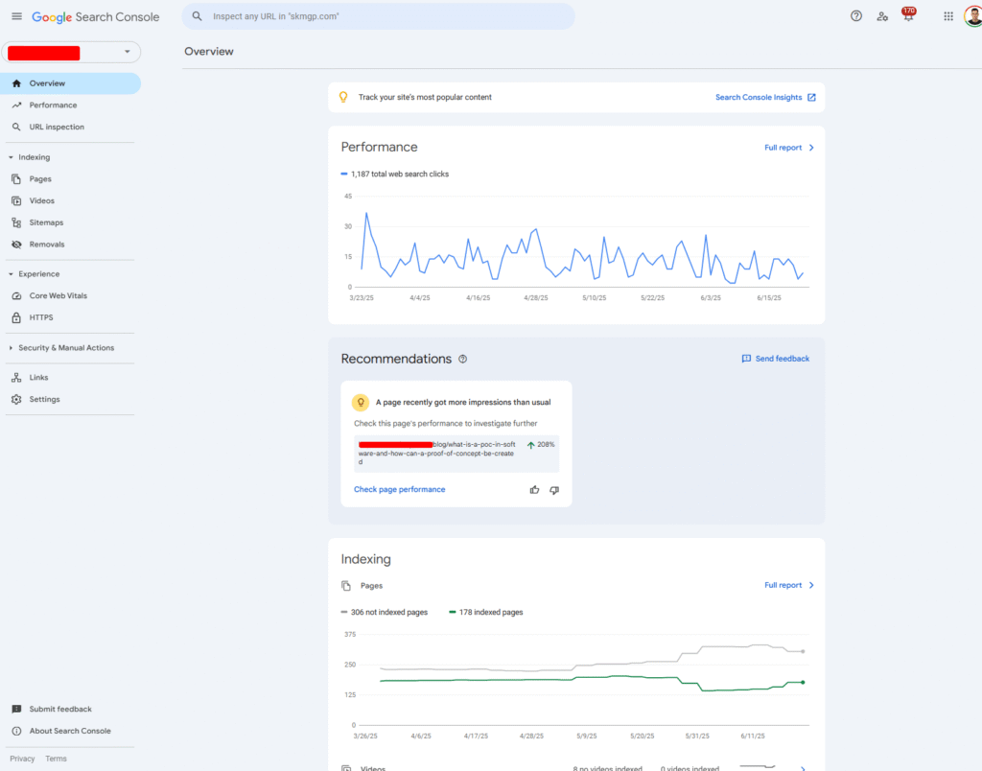Click the Removals crossed-eye icon
The height and width of the screenshot is (771, 982).
[x=16, y=245]
